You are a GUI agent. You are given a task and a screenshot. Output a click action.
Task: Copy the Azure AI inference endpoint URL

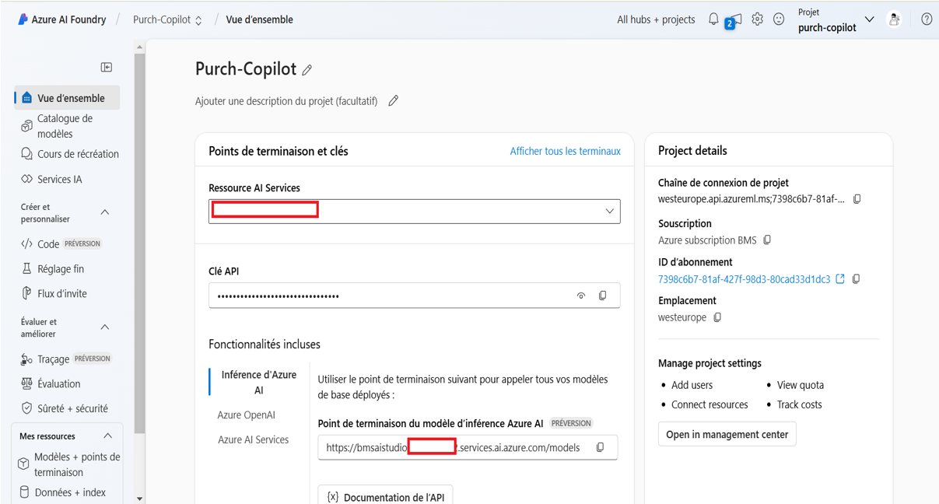(600, 447)
